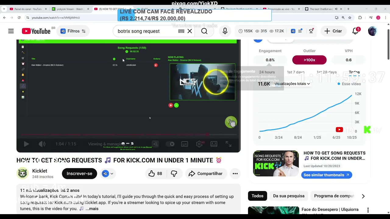Dislike the video

[174, 173]
